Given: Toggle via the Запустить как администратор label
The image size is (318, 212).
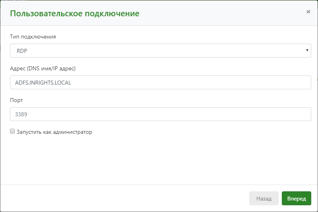Looking at the screenshot, I should tap(54, 132).
